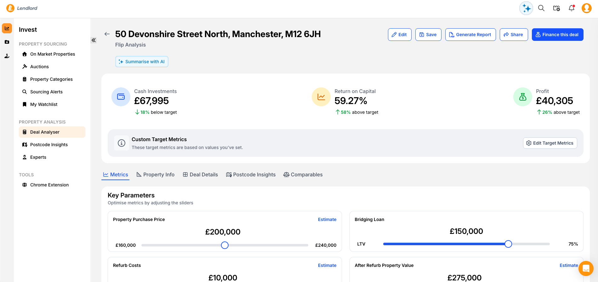The width and height of the screenshot is (598, 282).
Task: Collapse the sidebar with double chevron
Action: (94, 40)
